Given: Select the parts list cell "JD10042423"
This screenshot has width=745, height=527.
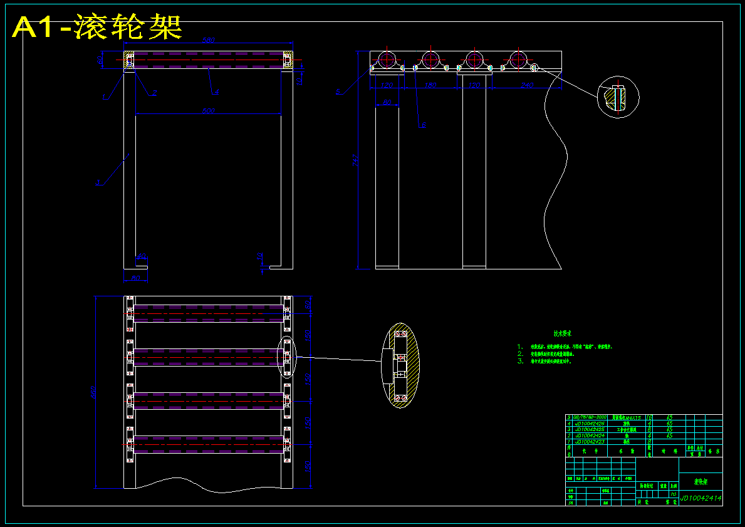Looking at the screenshot, I should 590,441.
